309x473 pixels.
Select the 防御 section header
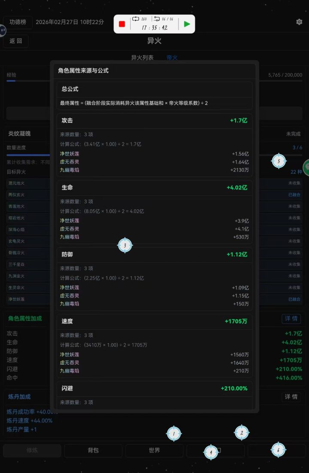[x=154, y=255]
